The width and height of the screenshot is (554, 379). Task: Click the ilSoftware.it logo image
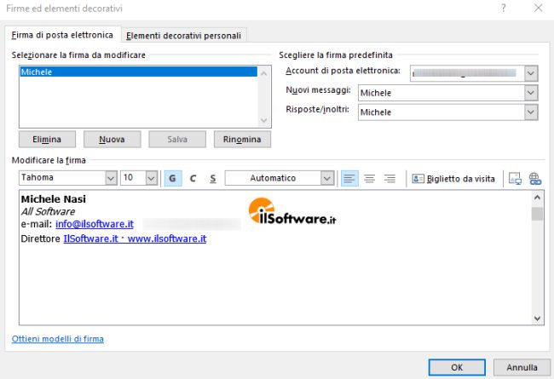point(292,211)
